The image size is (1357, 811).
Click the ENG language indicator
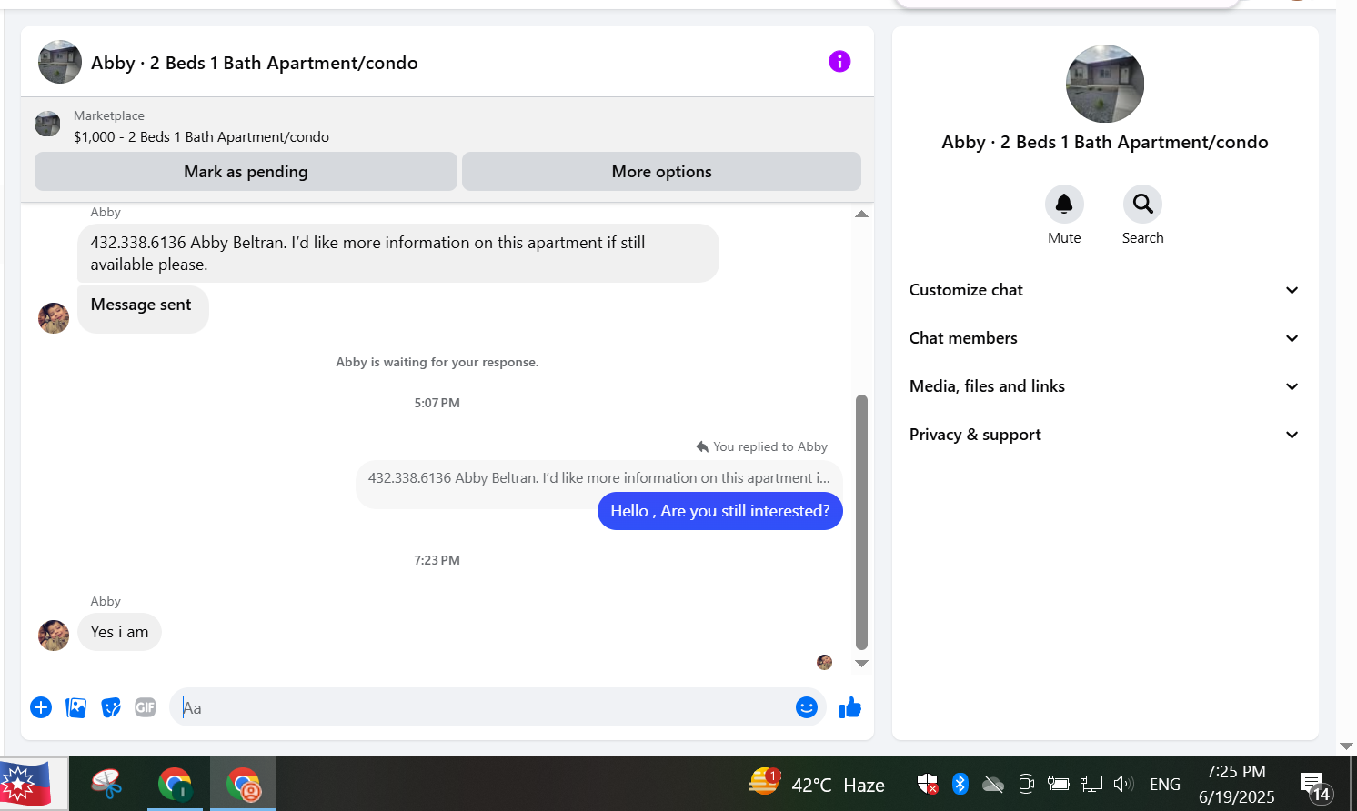[1165, 785]
